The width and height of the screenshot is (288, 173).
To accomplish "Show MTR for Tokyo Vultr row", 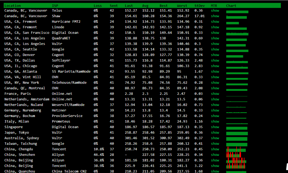I will [x=215, y=132].
